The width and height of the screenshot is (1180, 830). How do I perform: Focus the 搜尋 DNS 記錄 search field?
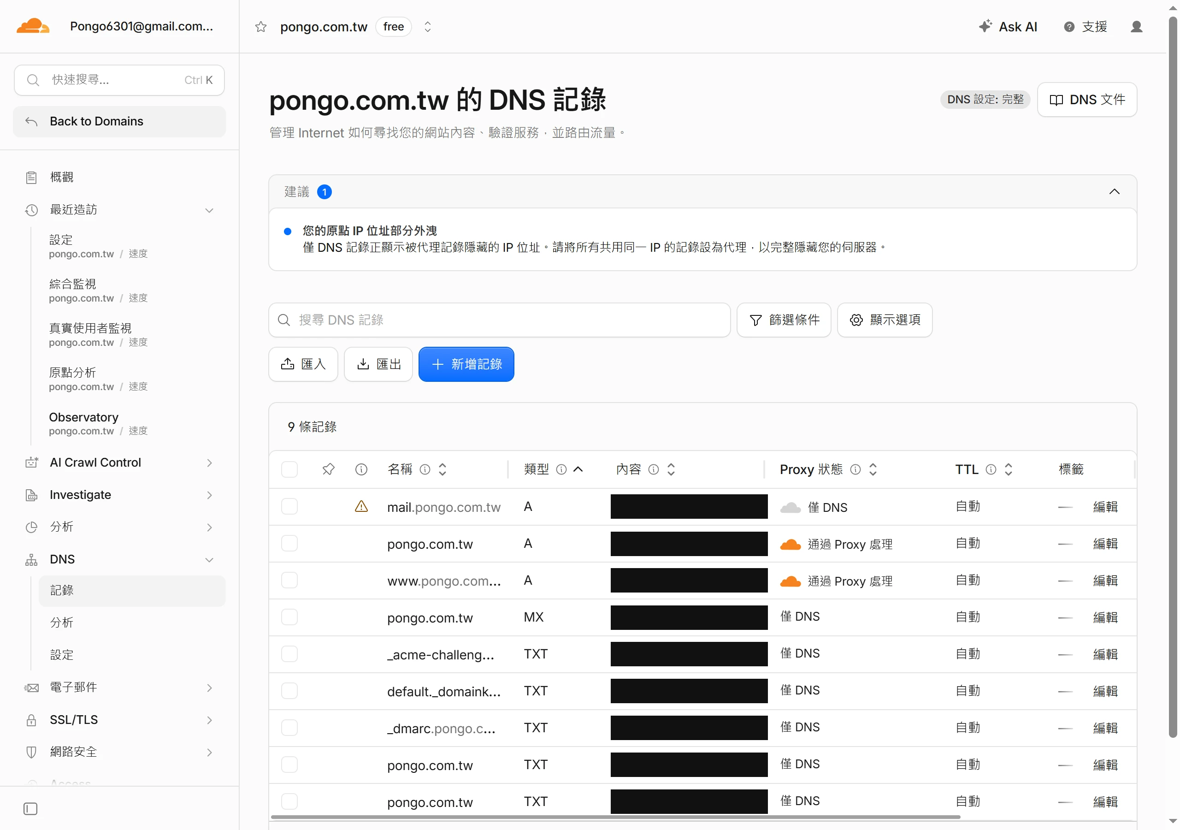coord(499,320)
